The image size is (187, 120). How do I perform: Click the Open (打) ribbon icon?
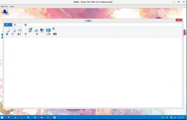click(x=14, y=31)
